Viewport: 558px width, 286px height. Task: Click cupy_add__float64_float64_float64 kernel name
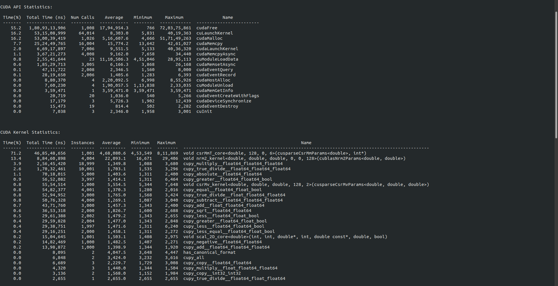[x=226, y=247]
